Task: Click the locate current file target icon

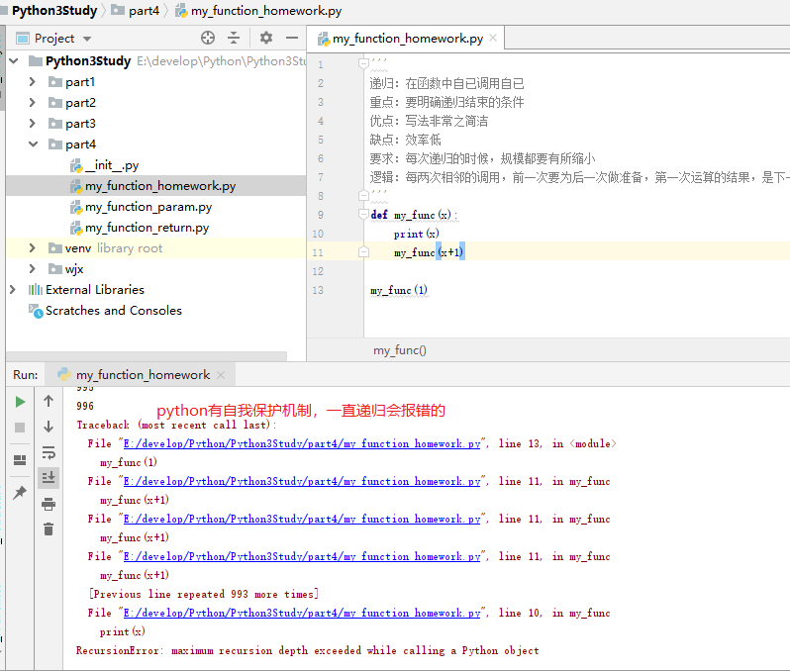Action: 208,38
